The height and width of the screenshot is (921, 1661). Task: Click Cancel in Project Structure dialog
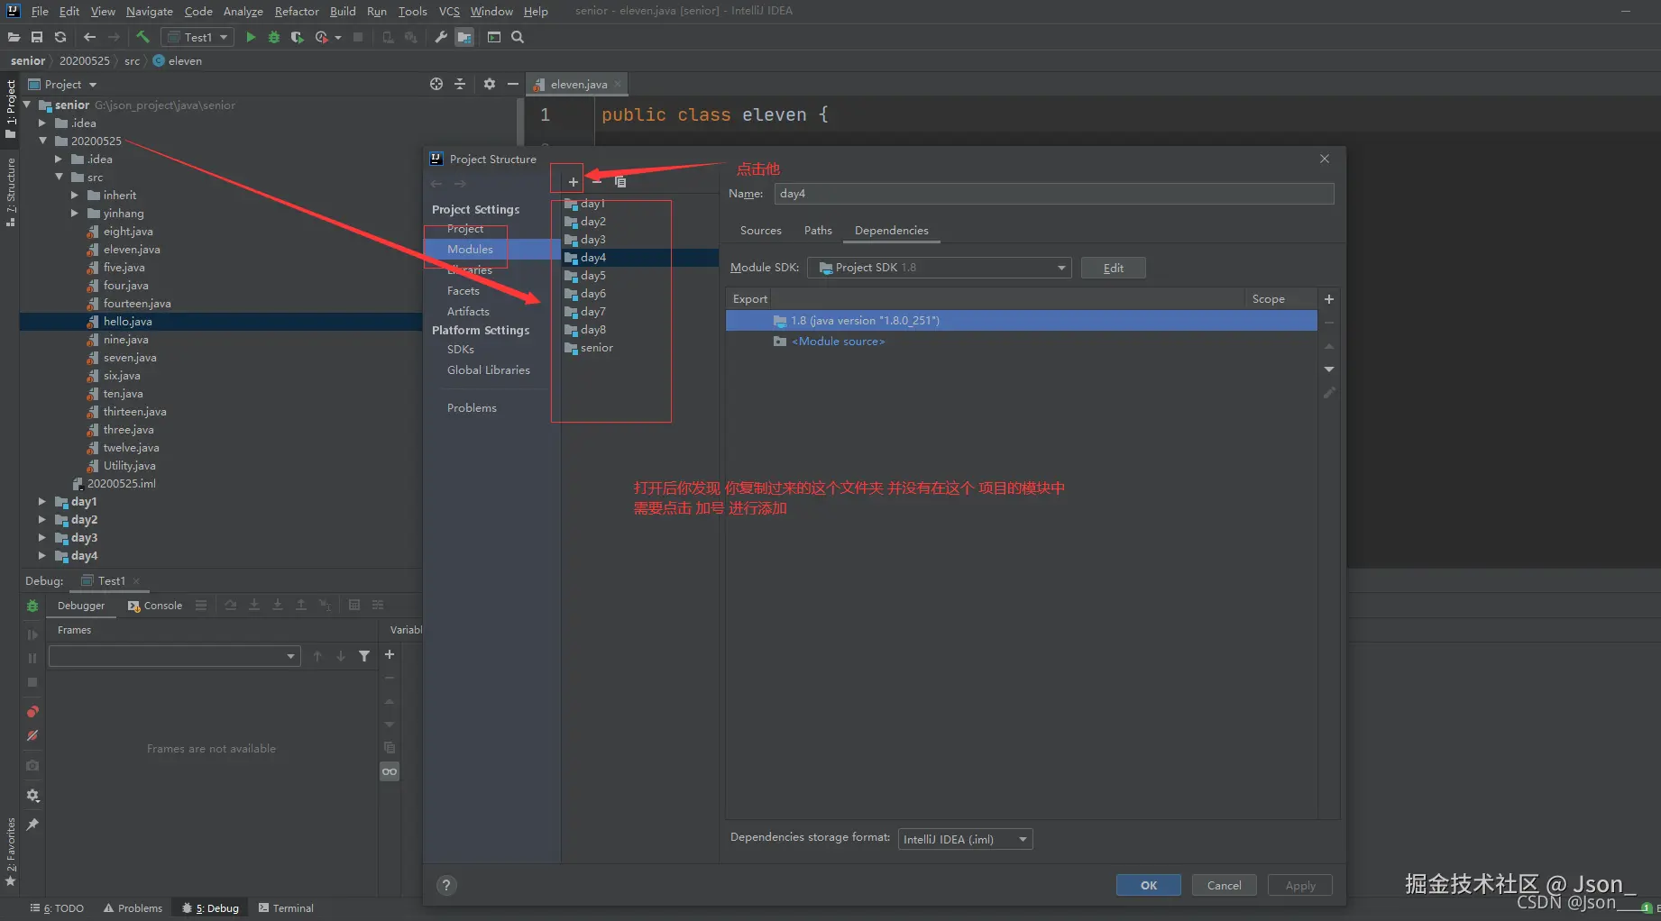coord(1224,885)
